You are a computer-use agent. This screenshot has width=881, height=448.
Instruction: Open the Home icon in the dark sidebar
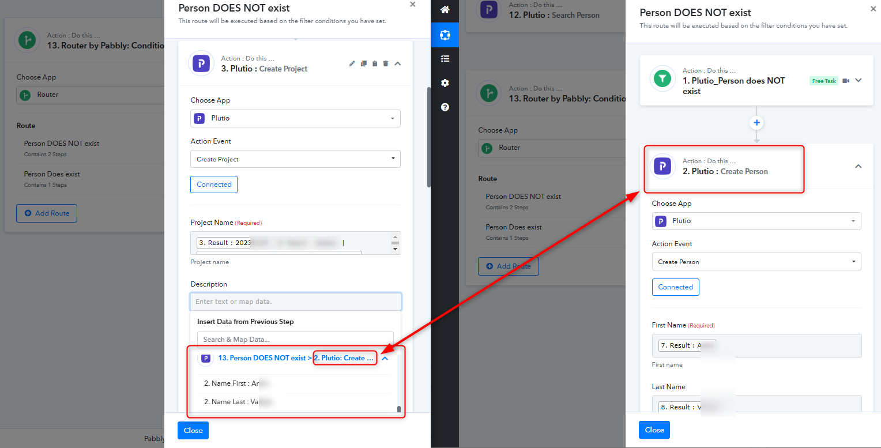[x=445, y=10]
